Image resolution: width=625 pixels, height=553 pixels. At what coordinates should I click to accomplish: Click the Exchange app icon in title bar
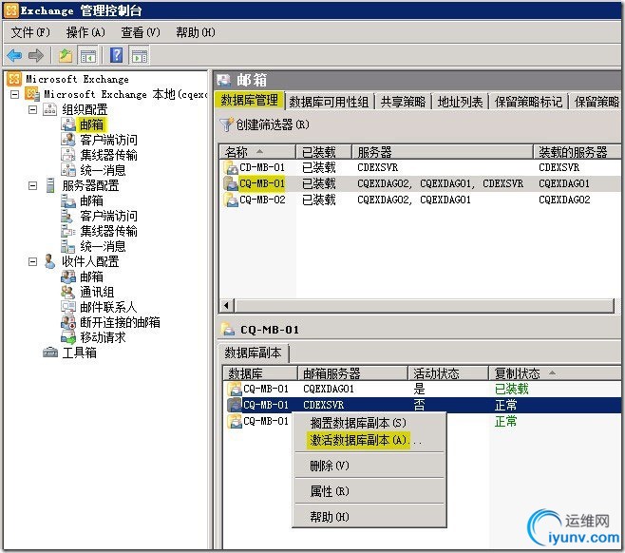point(10,10)
